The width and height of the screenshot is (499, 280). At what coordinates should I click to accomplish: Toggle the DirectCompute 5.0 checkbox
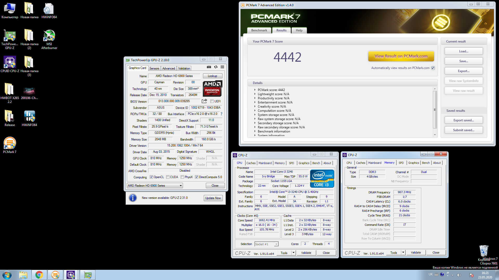(197, 177)
